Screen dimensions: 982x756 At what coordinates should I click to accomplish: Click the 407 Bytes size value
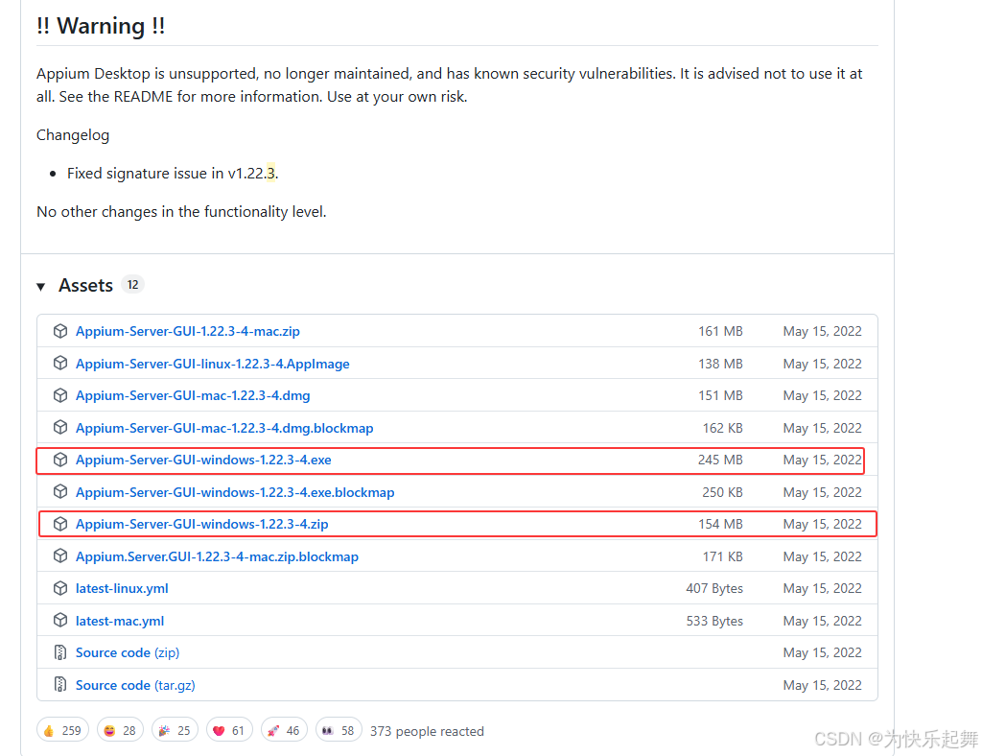coord(714,589)
